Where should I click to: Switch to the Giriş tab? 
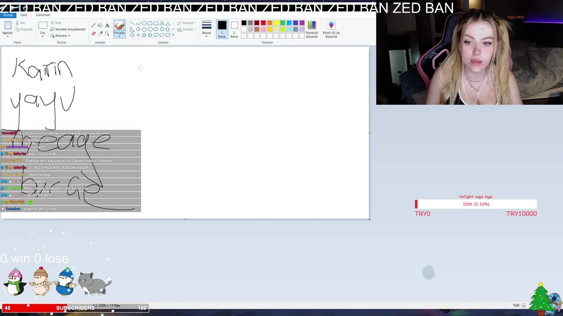[x=24, y=15]
